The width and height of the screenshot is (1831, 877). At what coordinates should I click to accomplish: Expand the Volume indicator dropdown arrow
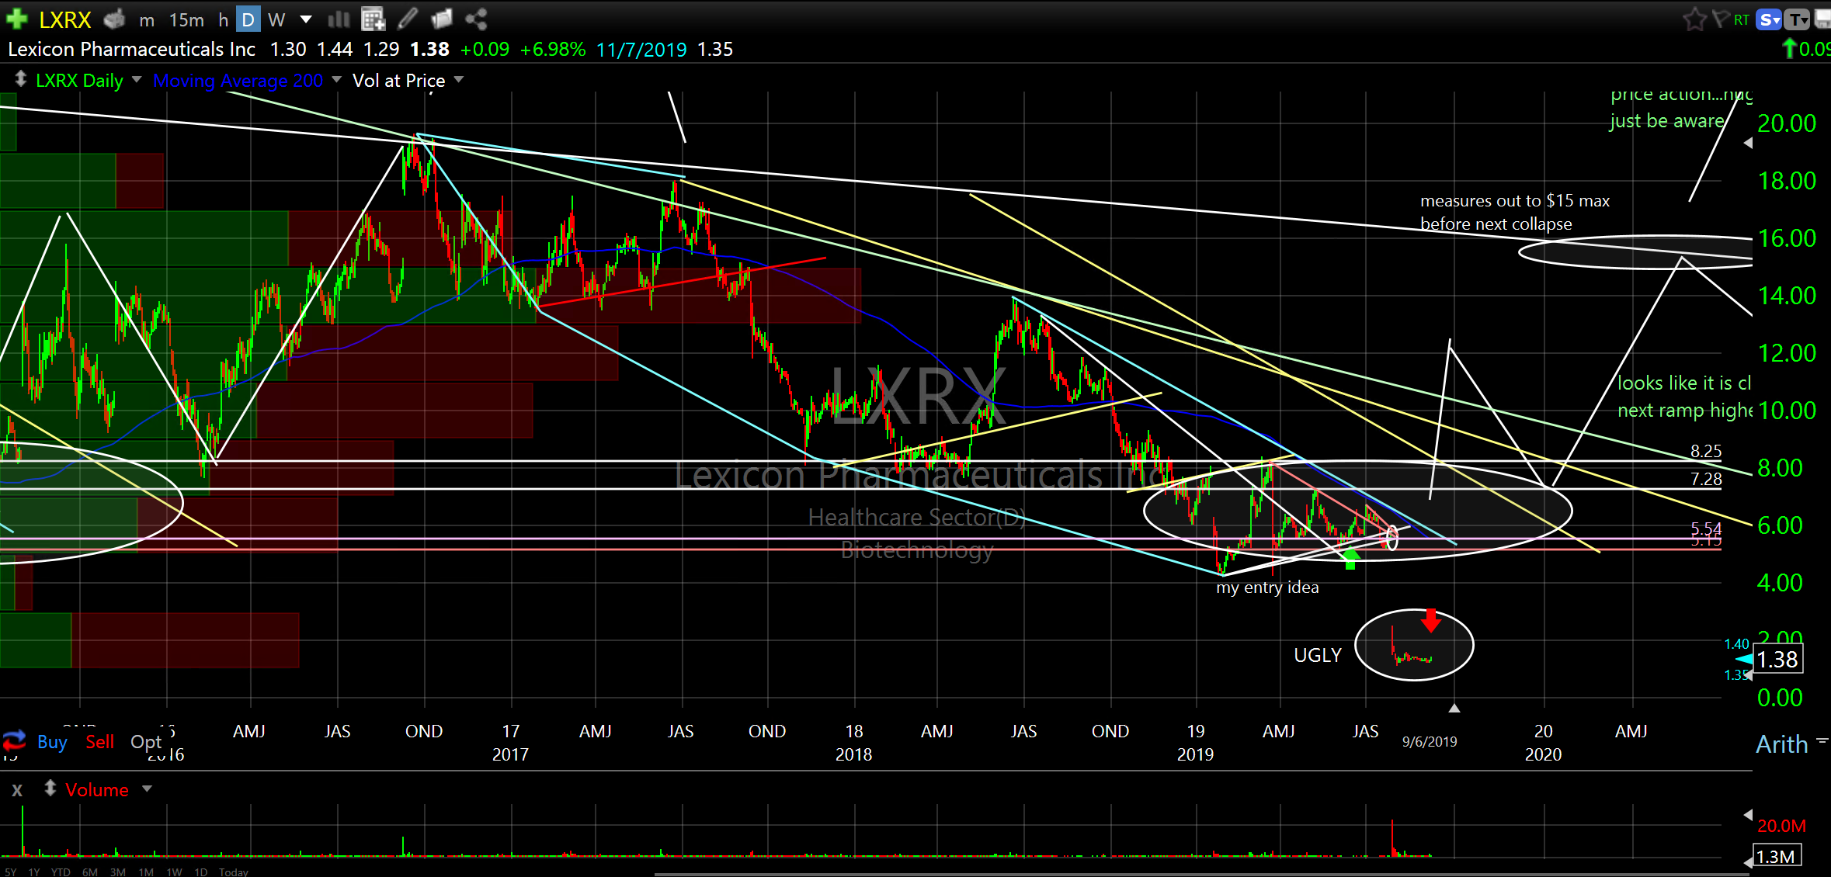coord(147,789)
